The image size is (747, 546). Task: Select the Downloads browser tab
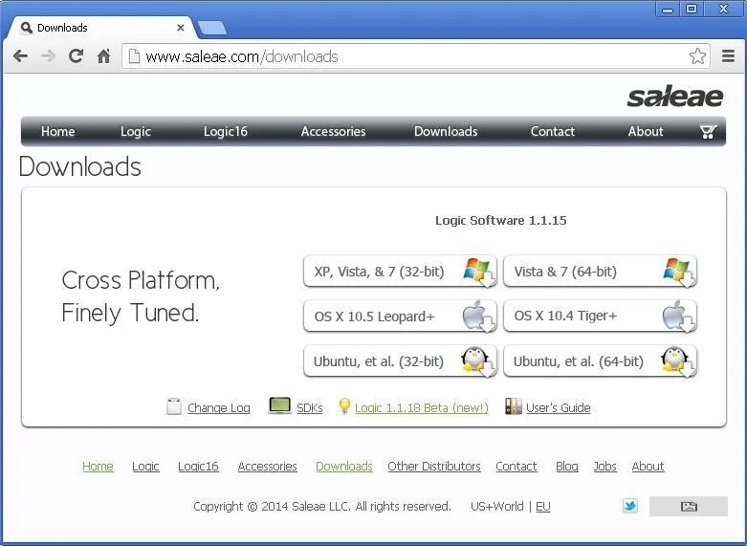(x=100, y=28)
